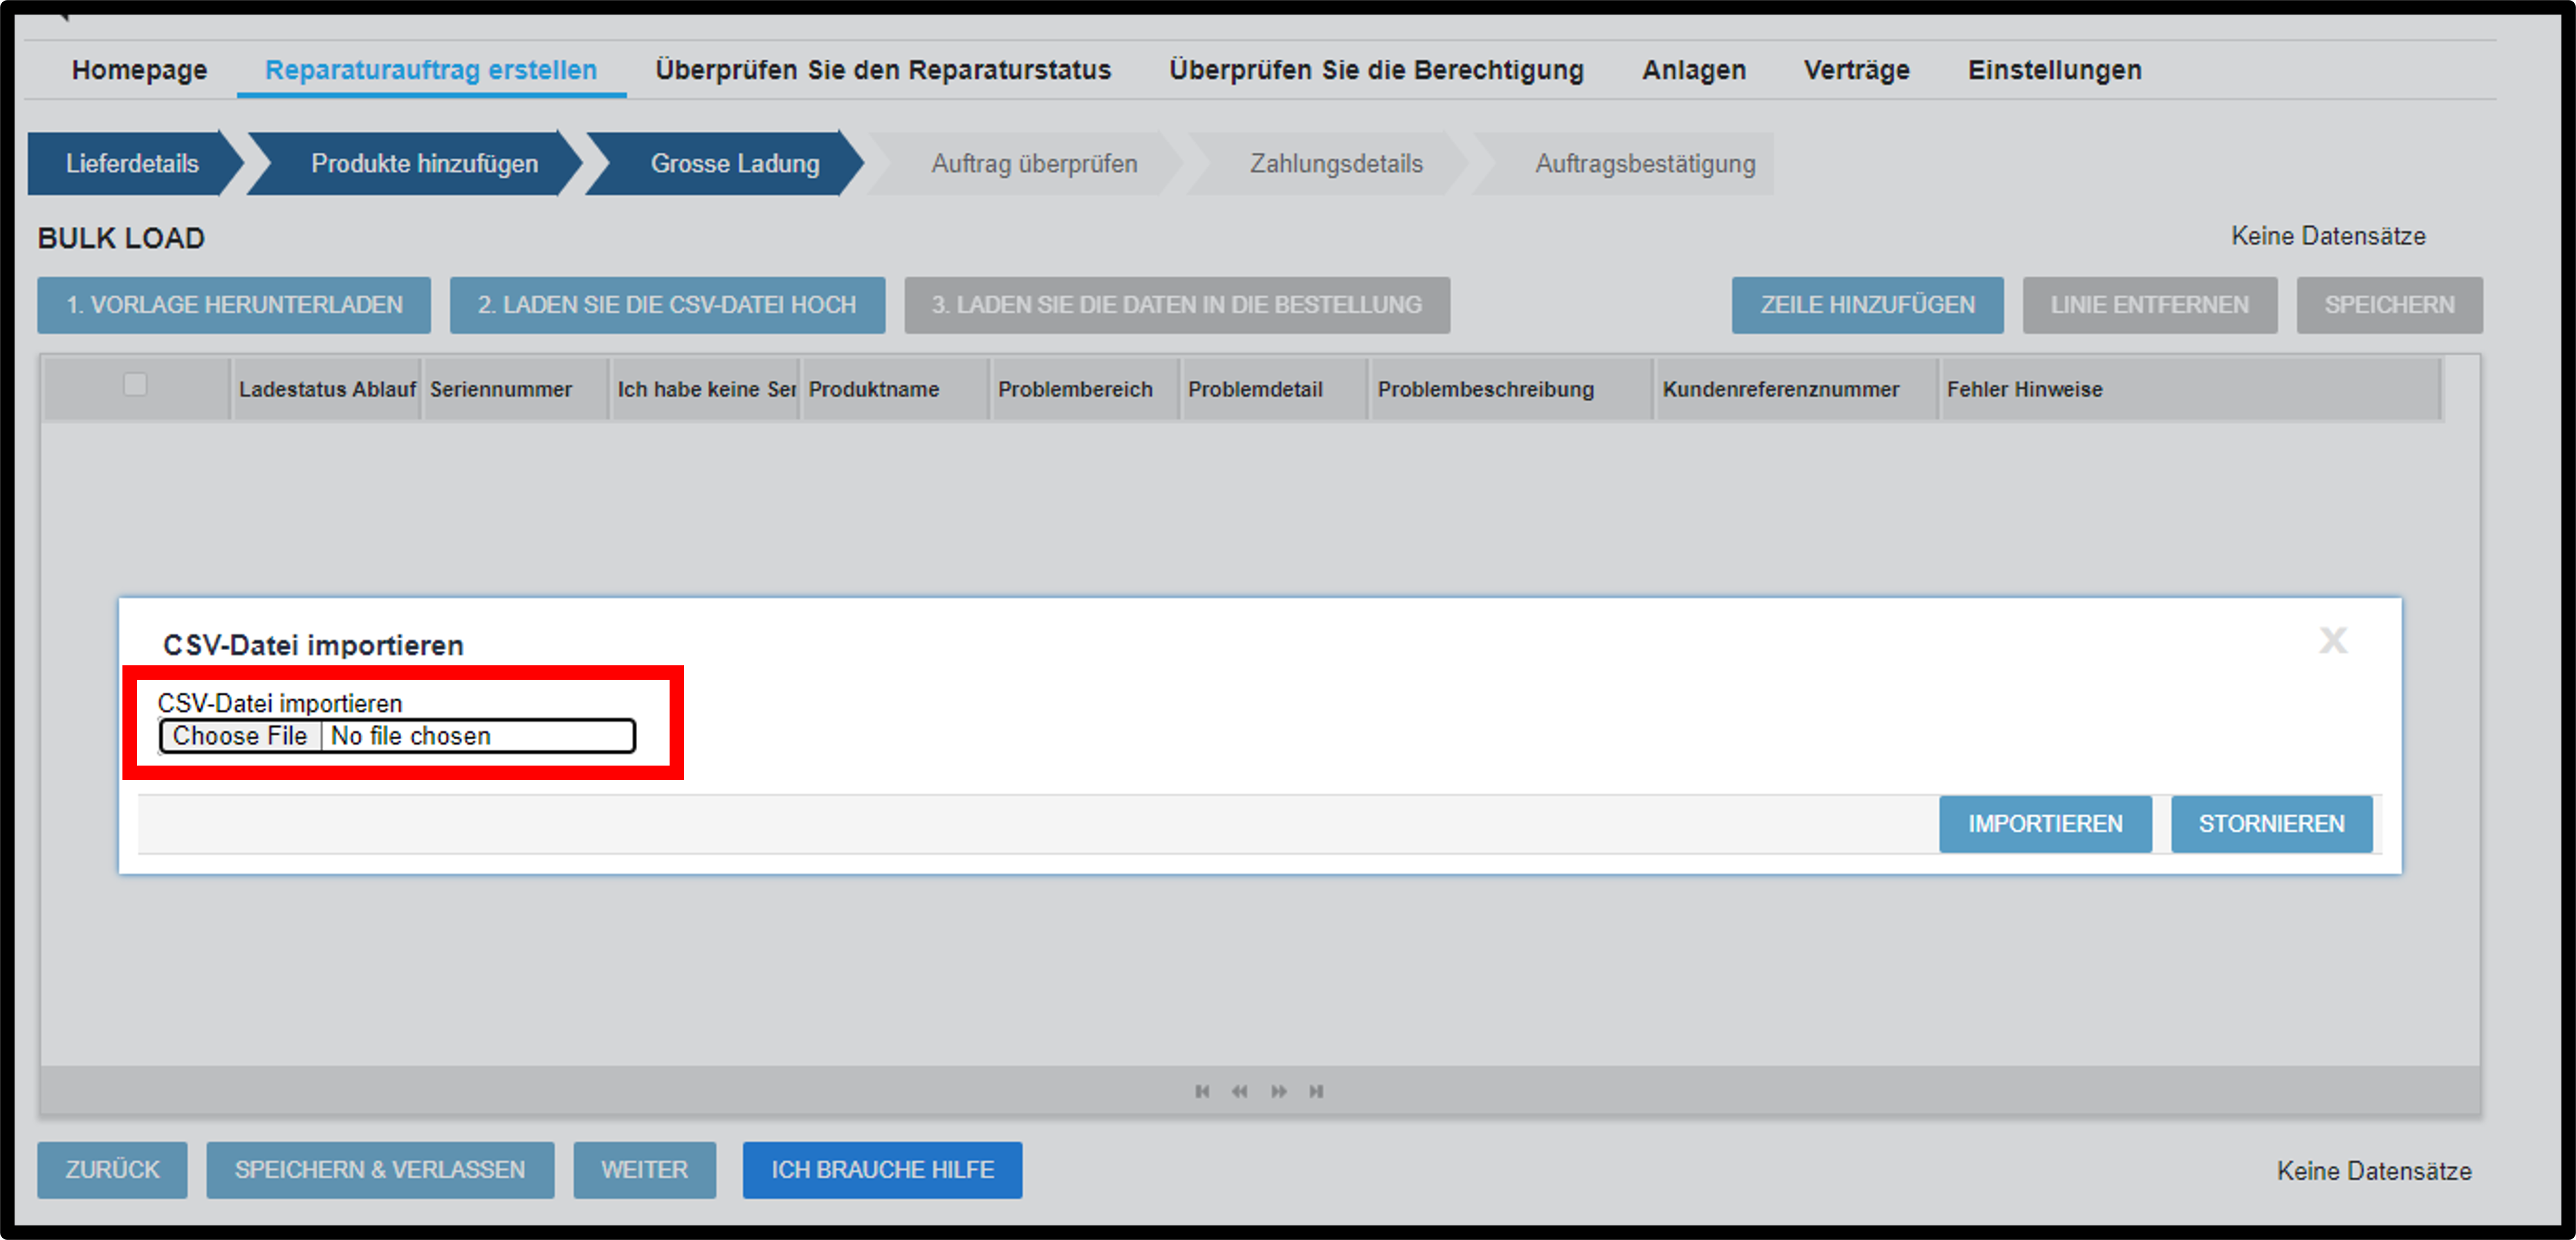The height and width of the screenshot is (1240, 2576).
Task: Click Zeile hinzufügen button
Action: click(x=1867, y=305)
